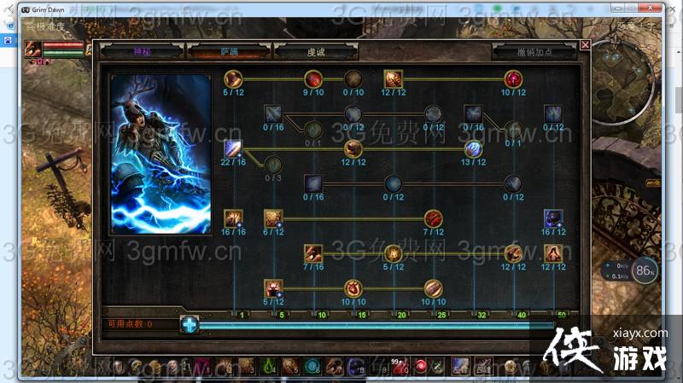Select the red skill showing 10 / 12

[x=513, y=79]
